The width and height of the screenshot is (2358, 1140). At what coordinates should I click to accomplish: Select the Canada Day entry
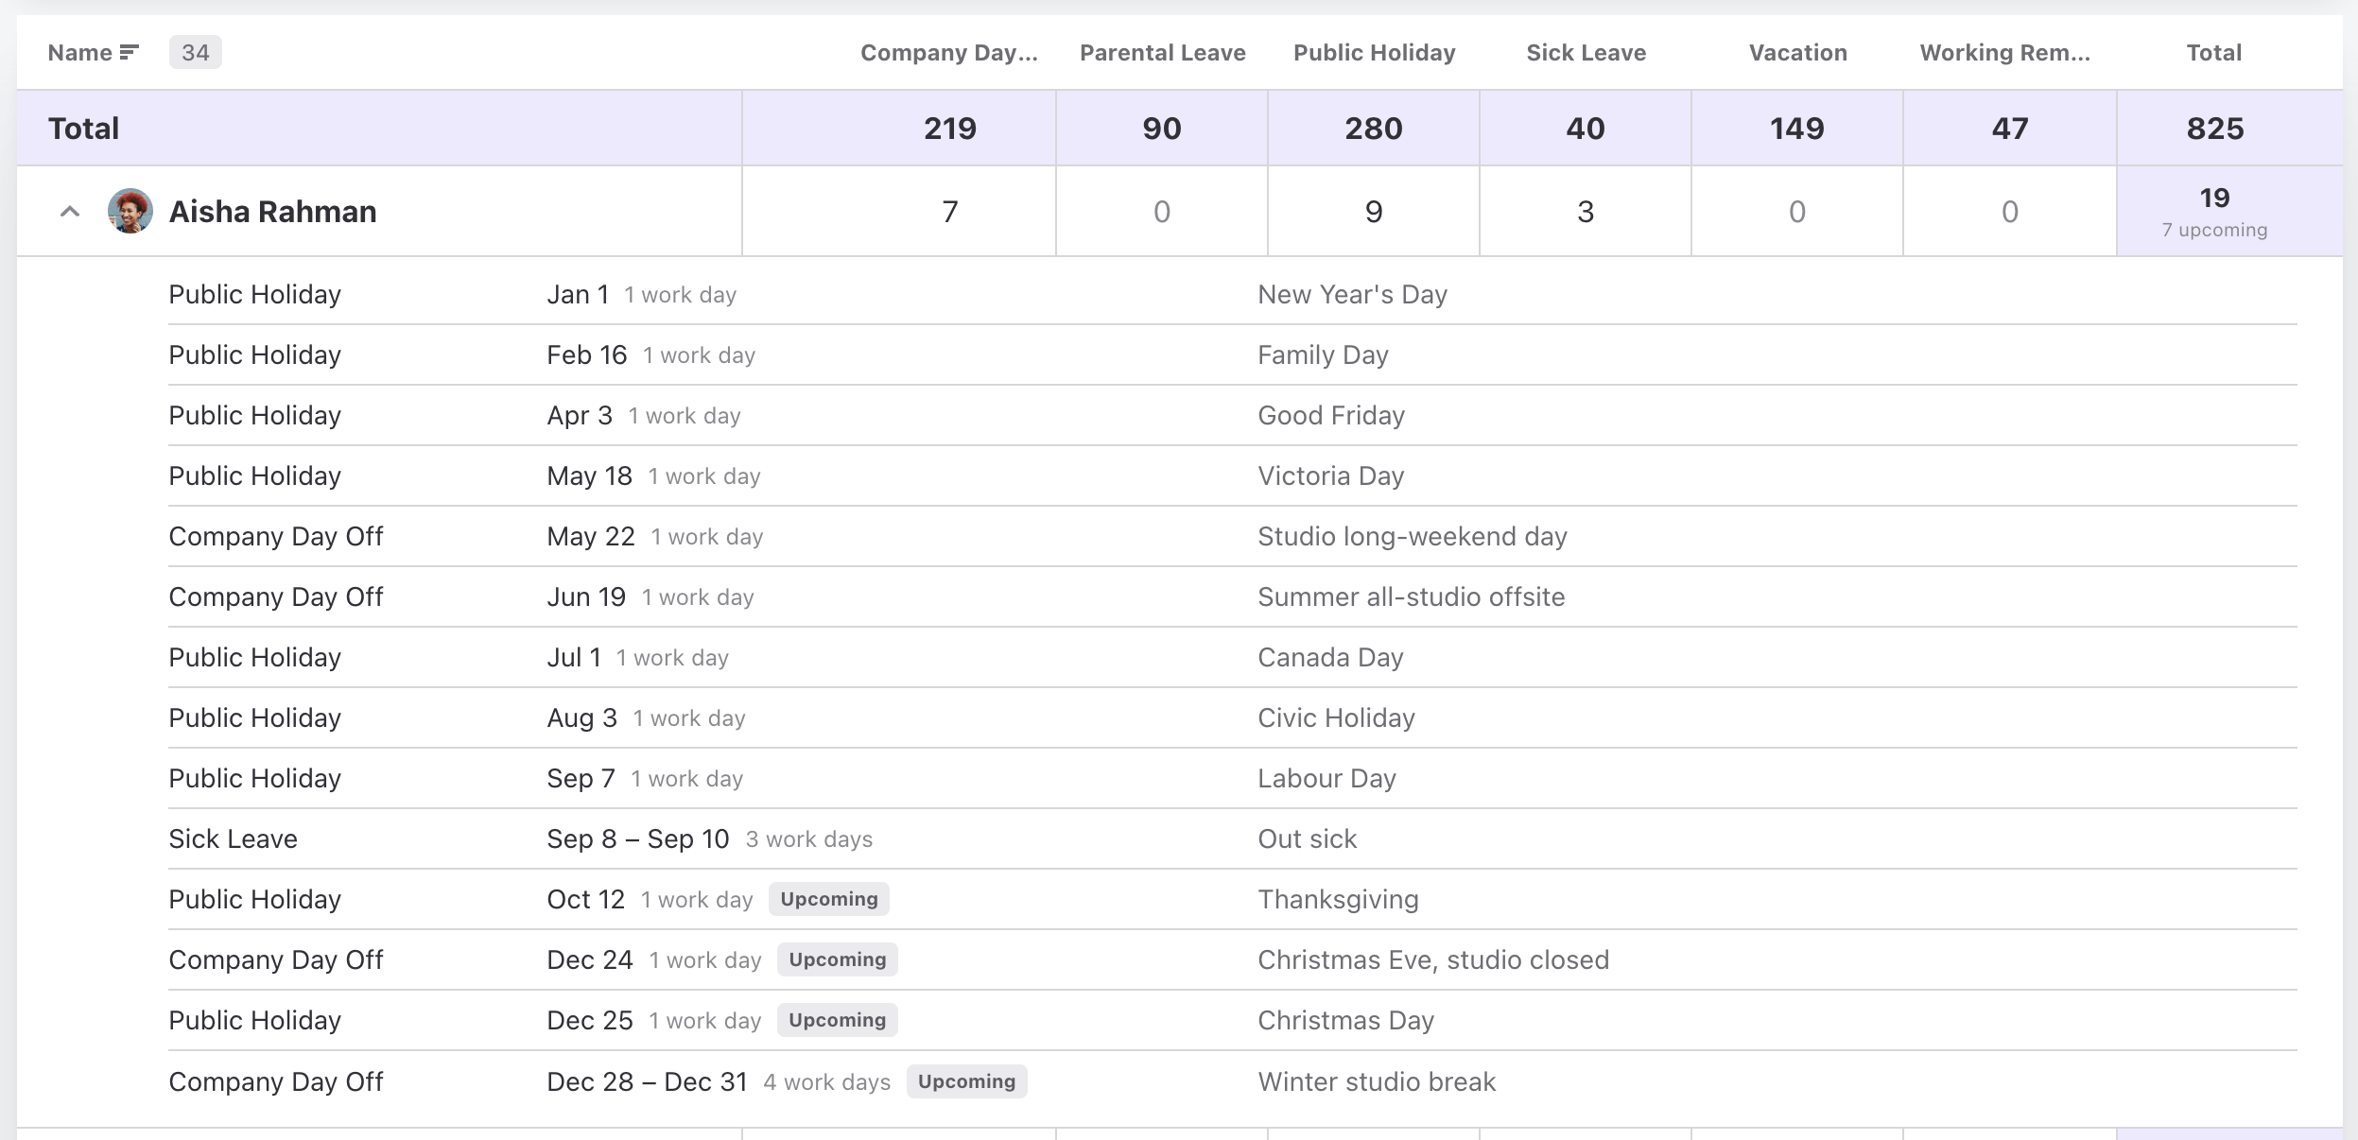1233,657
